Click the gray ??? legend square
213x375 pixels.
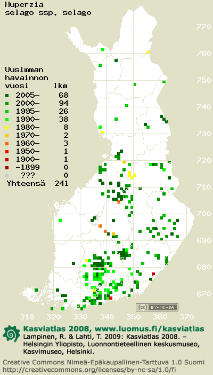7,175
